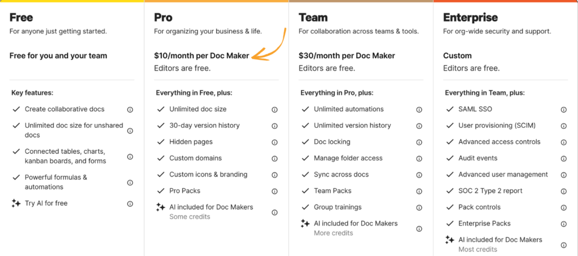Select the Team plan title
The width and height of the screenshot is (578, 256).
point(313,18)
